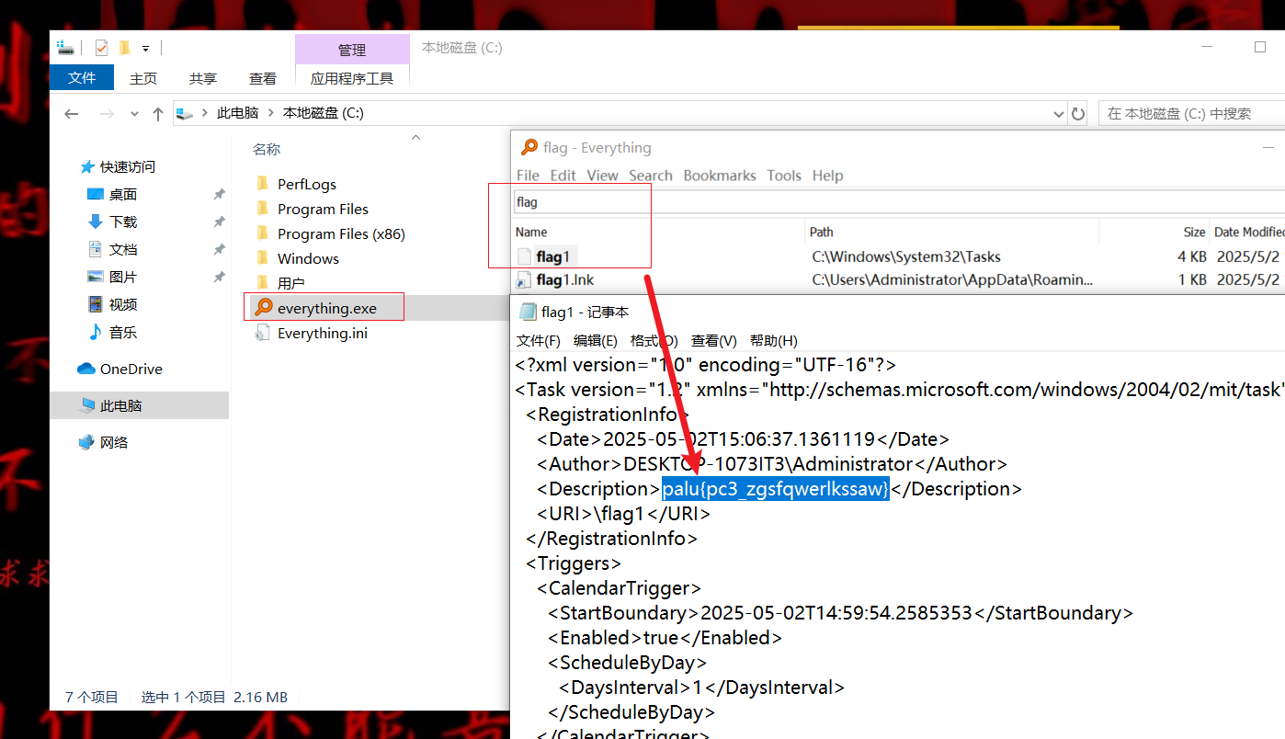The image size is (1285, 739).
Task: Open Notepad 查看(V) menu
Action: click(x=714, y=340)
